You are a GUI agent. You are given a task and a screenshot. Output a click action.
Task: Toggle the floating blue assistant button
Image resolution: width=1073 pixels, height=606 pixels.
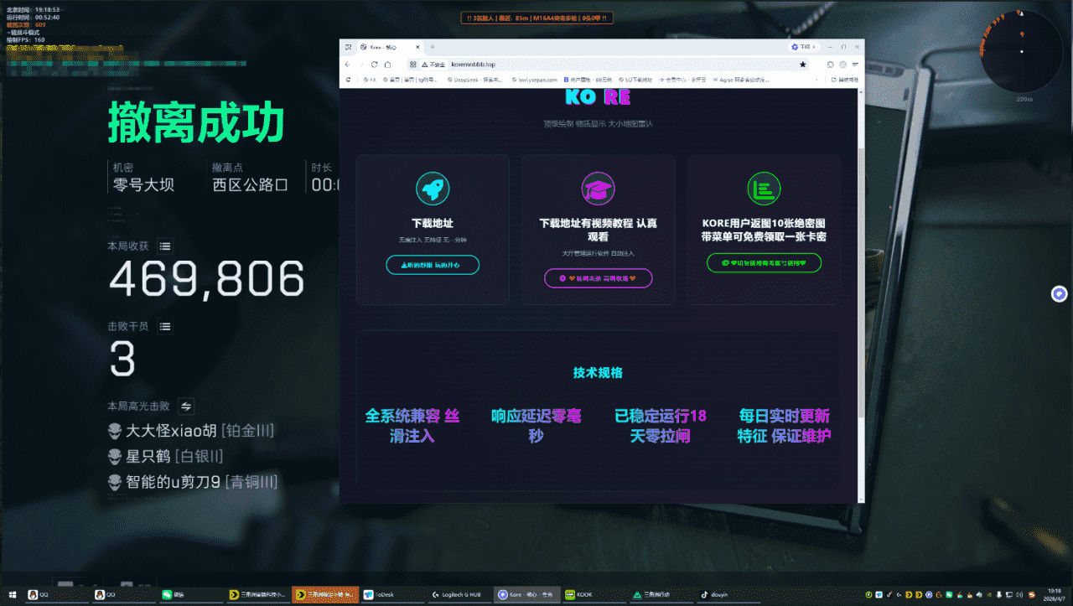1058,293
